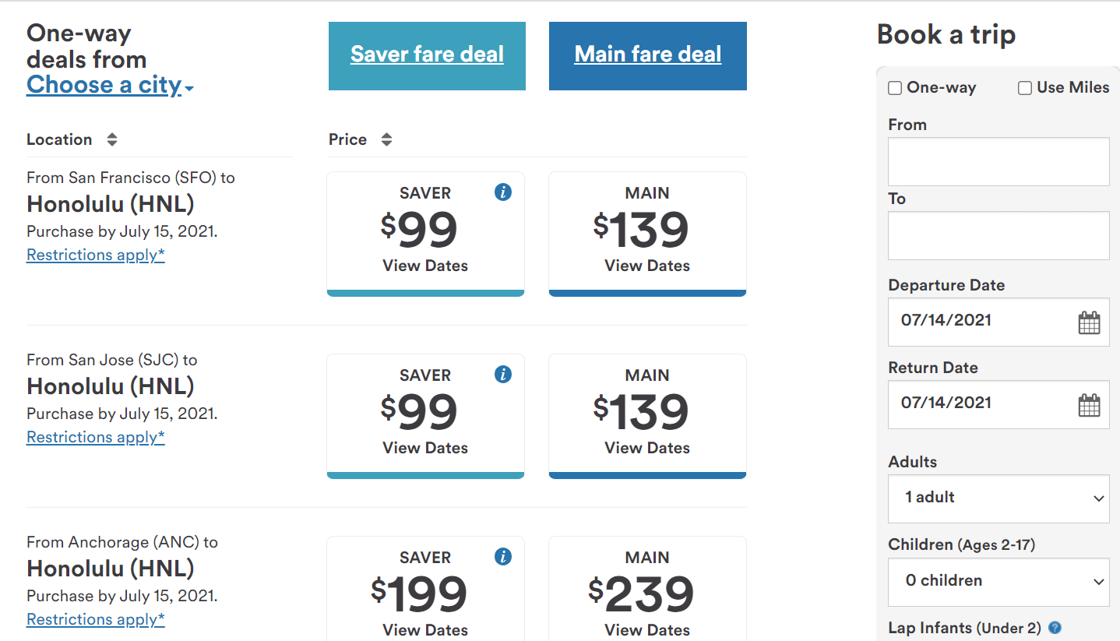View Dates for $139 San Jose Main fare

pos(647,448)
